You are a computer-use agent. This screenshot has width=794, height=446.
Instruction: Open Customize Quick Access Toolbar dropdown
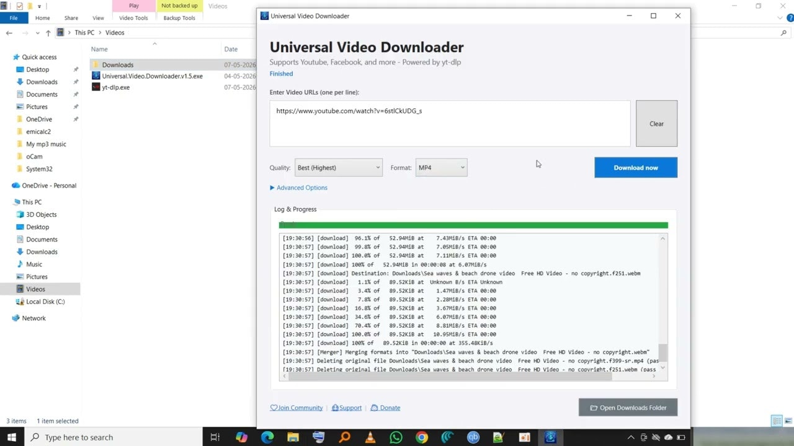[x=40, y=6]
